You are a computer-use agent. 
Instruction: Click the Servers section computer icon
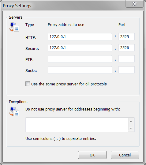[x=14, y=27]
